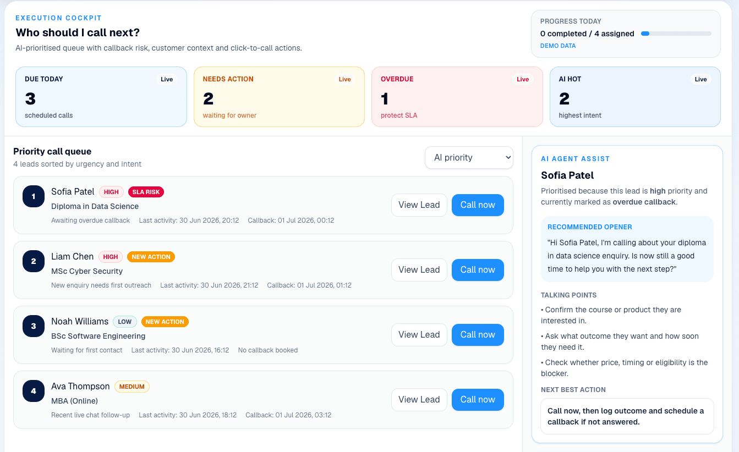
Task: Click the Recommended Opener script box
Action: coord(627,249)
